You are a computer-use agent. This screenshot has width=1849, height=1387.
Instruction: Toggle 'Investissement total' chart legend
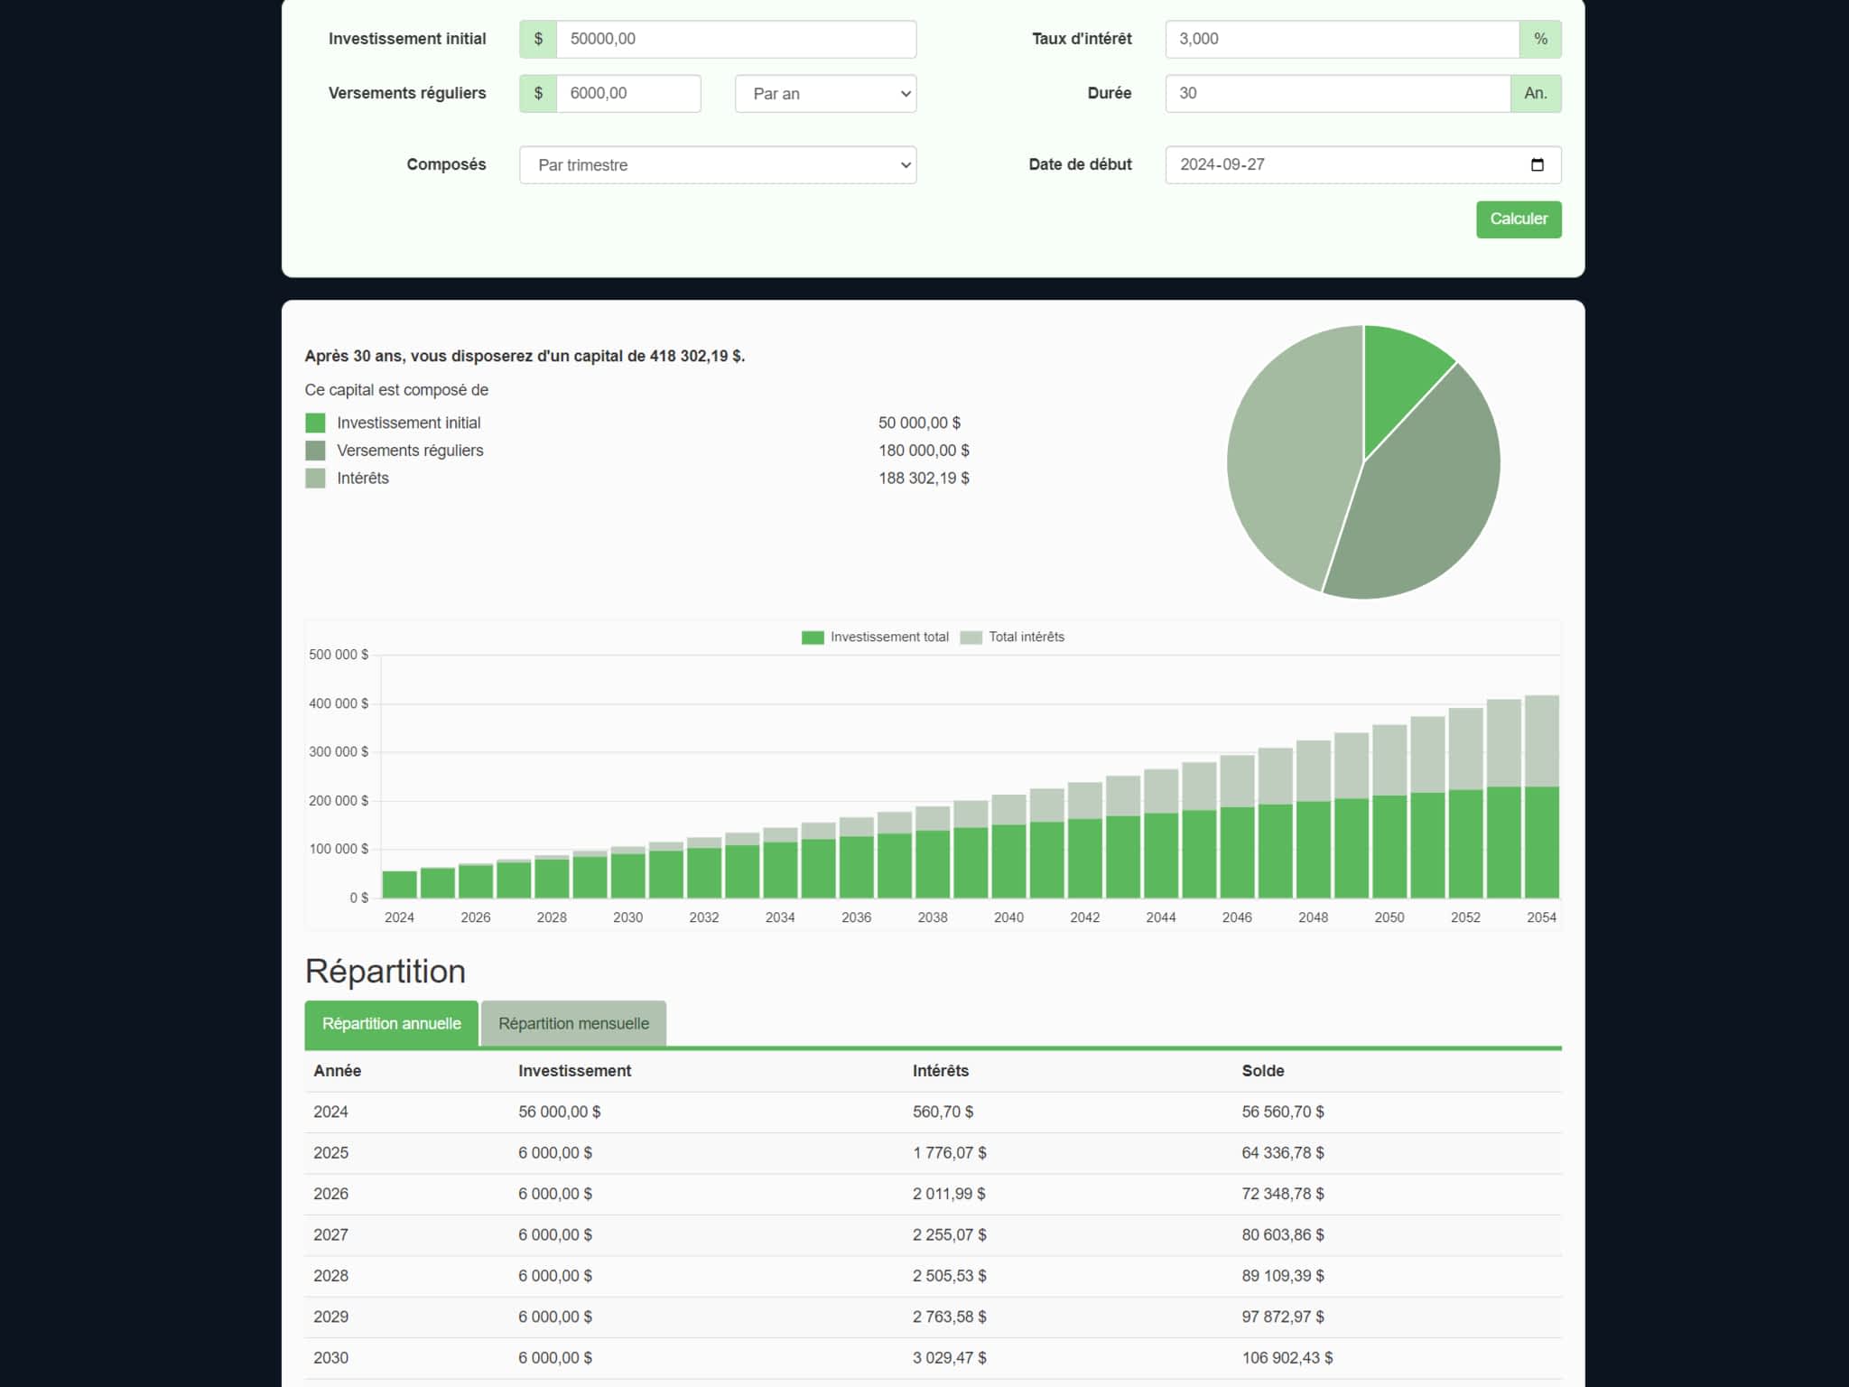tap(874, 637)
